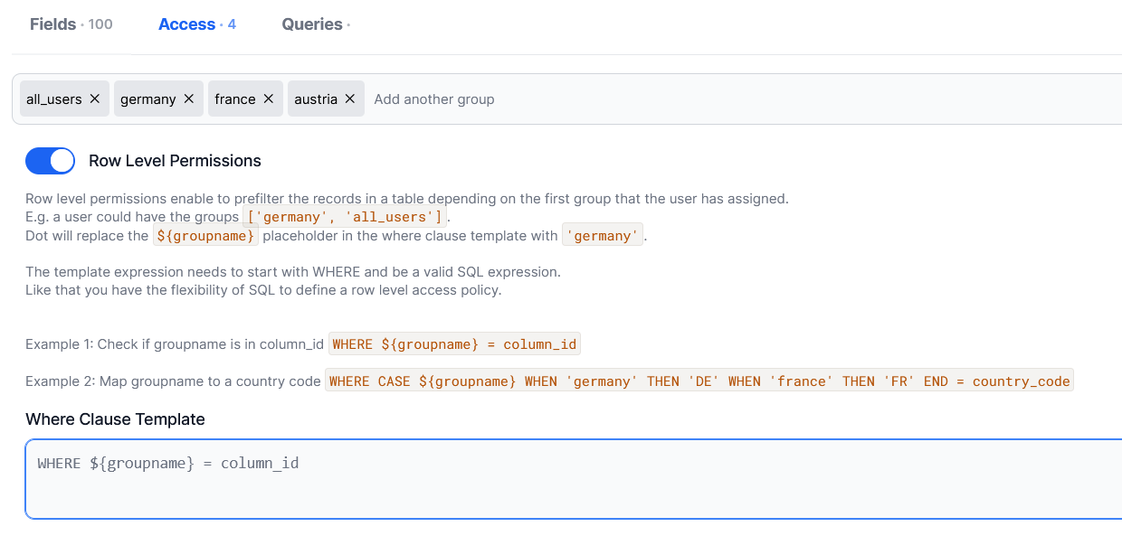This screenshot has width=1122, height=536.
Task: Click the germany chip label
Action: (148, 99)
